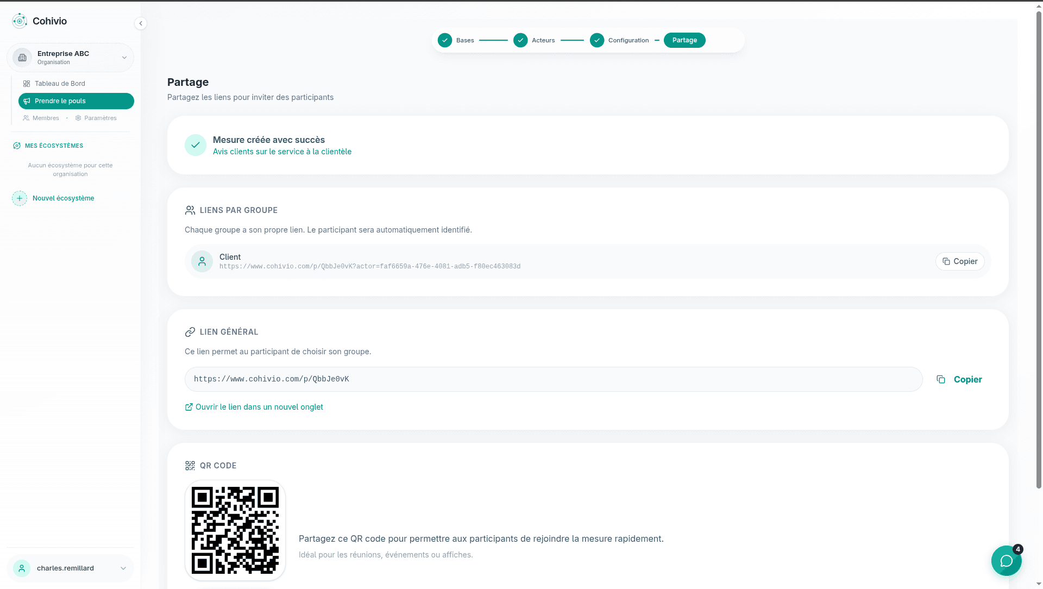Copy the general link using Copier button
1043x589 pixels.
point(959,379)
